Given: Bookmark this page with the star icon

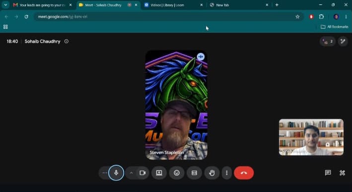Looking at the screenshot, I should click(297, 16).
